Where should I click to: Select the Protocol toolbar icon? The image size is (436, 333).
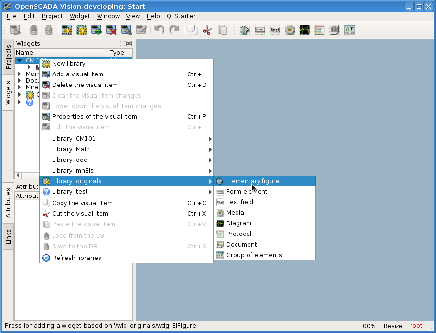tap(320, 30)
